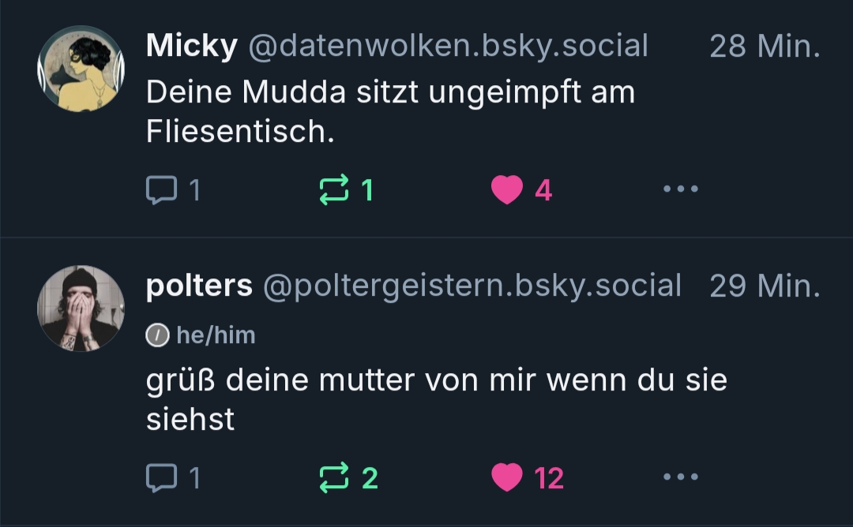Open more options for Micky's post

click(x=681, y=189)
